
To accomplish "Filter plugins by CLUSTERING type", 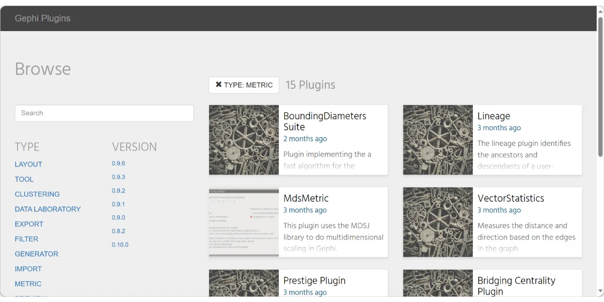I will pyautogui.click(x=37, y=194).
